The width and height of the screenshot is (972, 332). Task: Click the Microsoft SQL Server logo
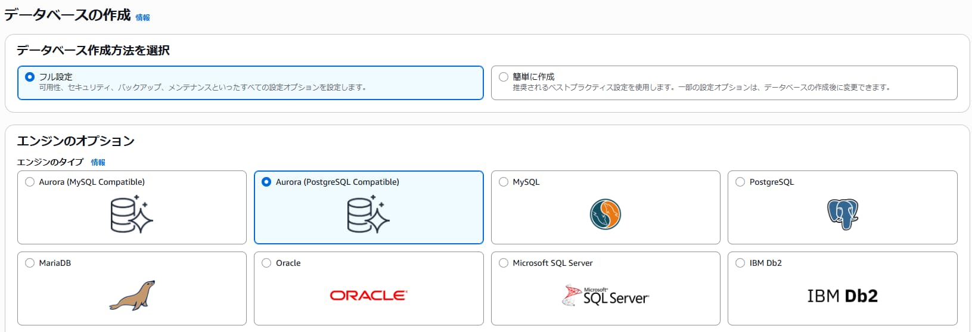[605, 296]
